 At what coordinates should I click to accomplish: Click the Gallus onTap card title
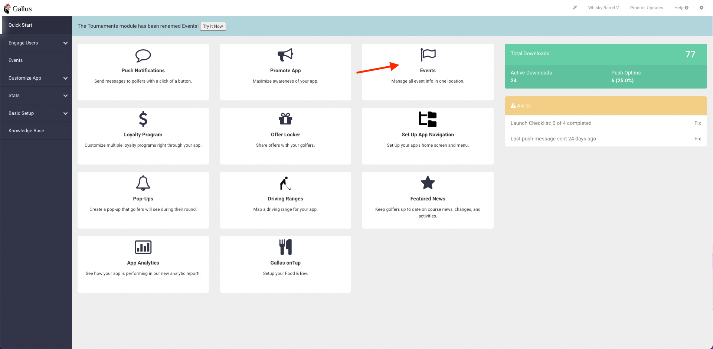285,263
